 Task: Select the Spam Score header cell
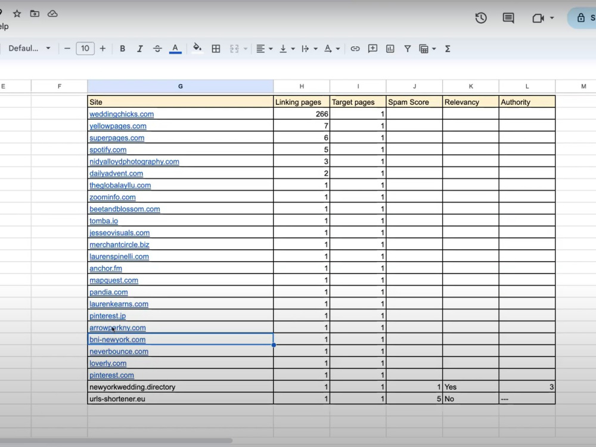click(x=414, y=102)
